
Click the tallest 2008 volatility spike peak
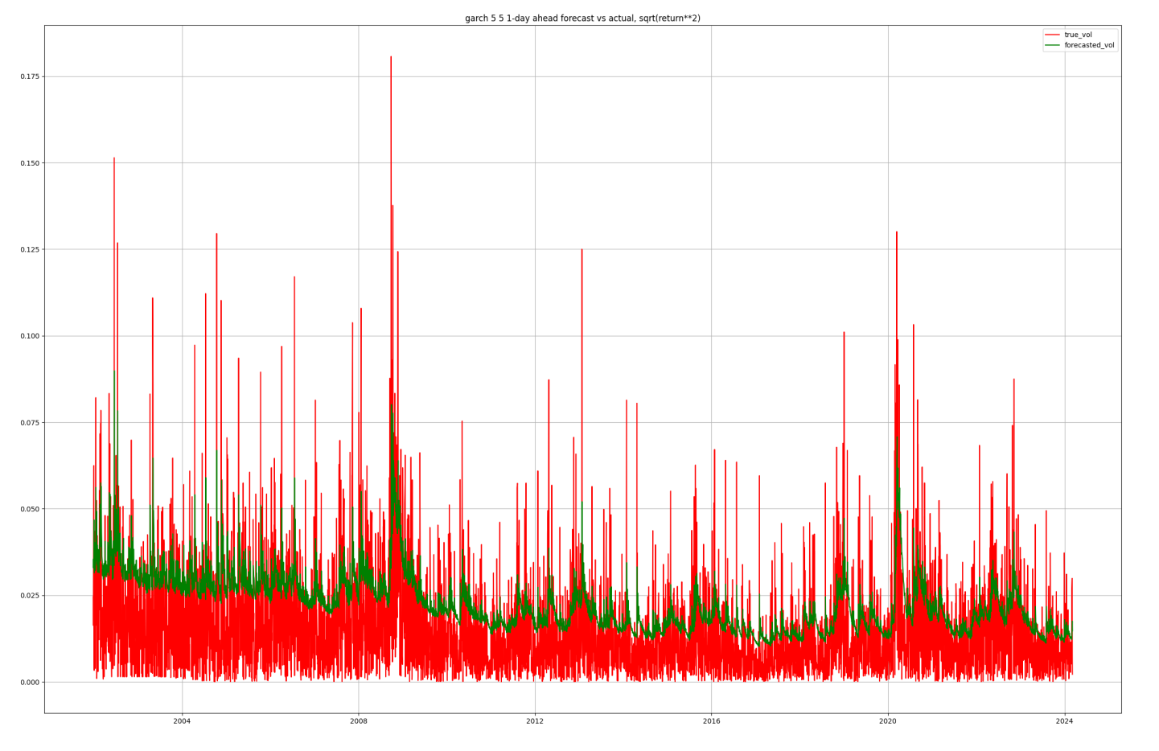click(391, 58)
